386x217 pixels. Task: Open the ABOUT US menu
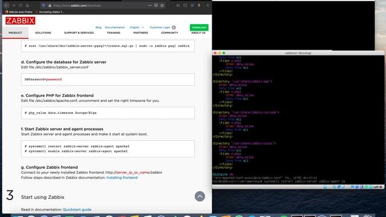point(198,33)
